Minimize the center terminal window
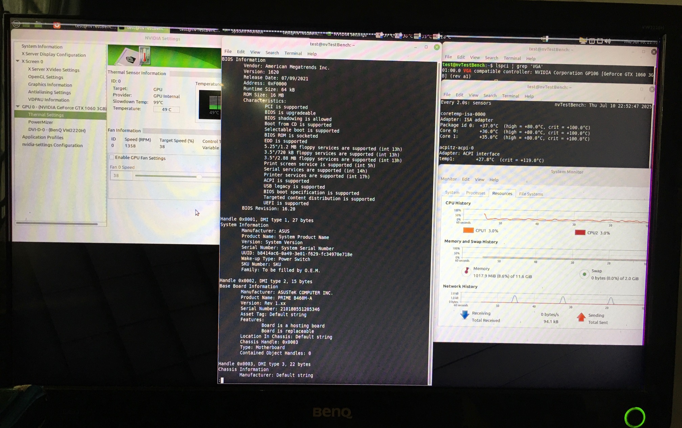This screenshot has width=682, height=428. click(x=415, y=47)
